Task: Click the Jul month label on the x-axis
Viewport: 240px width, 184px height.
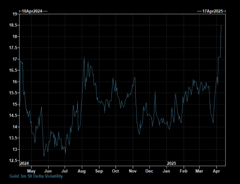Action: tap(65, 171)
